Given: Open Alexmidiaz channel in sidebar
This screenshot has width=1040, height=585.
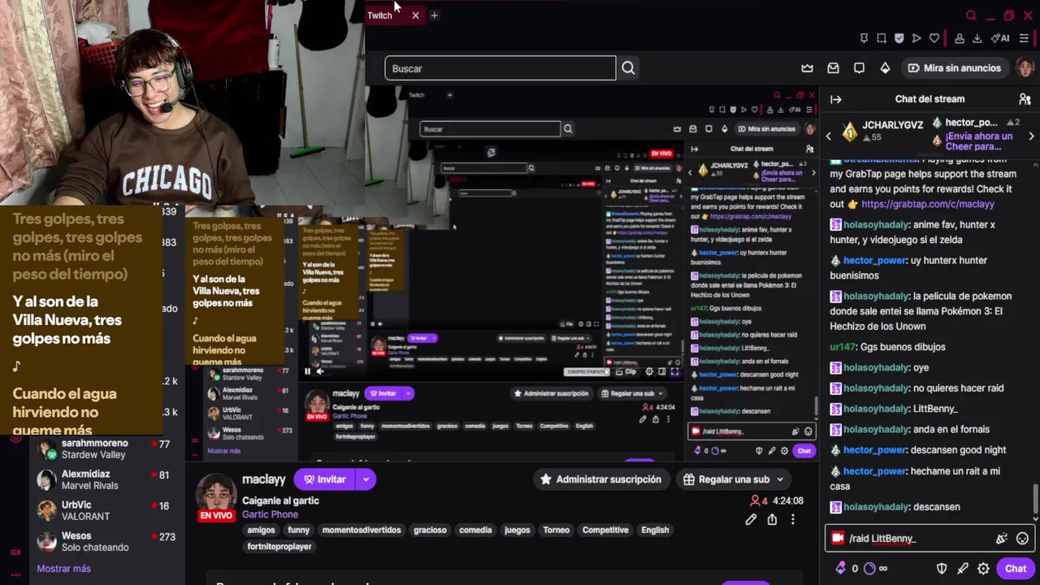Looking at the screenshot, I should 106,479.
